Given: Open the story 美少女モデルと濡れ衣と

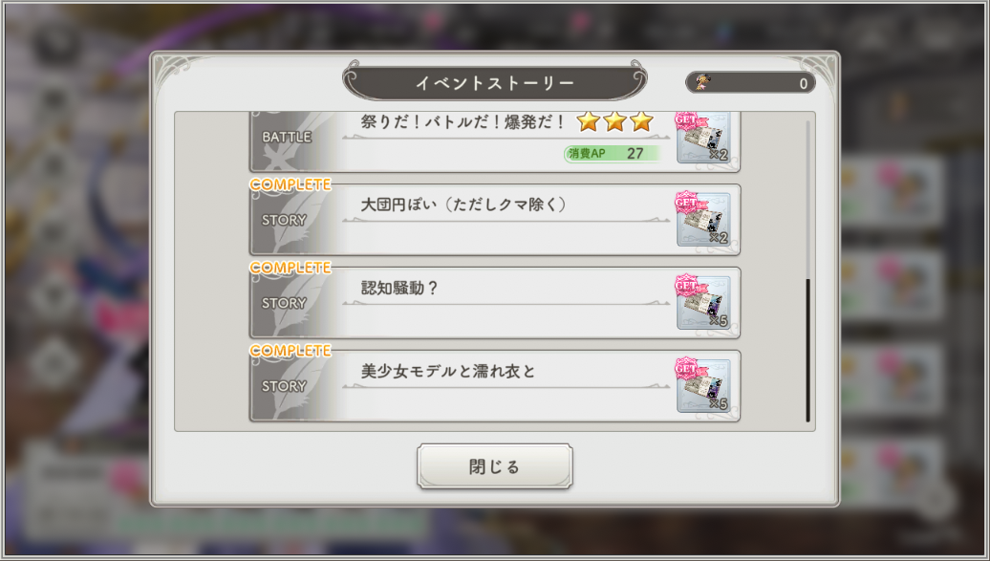Looking at the screenshot, I should click(494, 385).
